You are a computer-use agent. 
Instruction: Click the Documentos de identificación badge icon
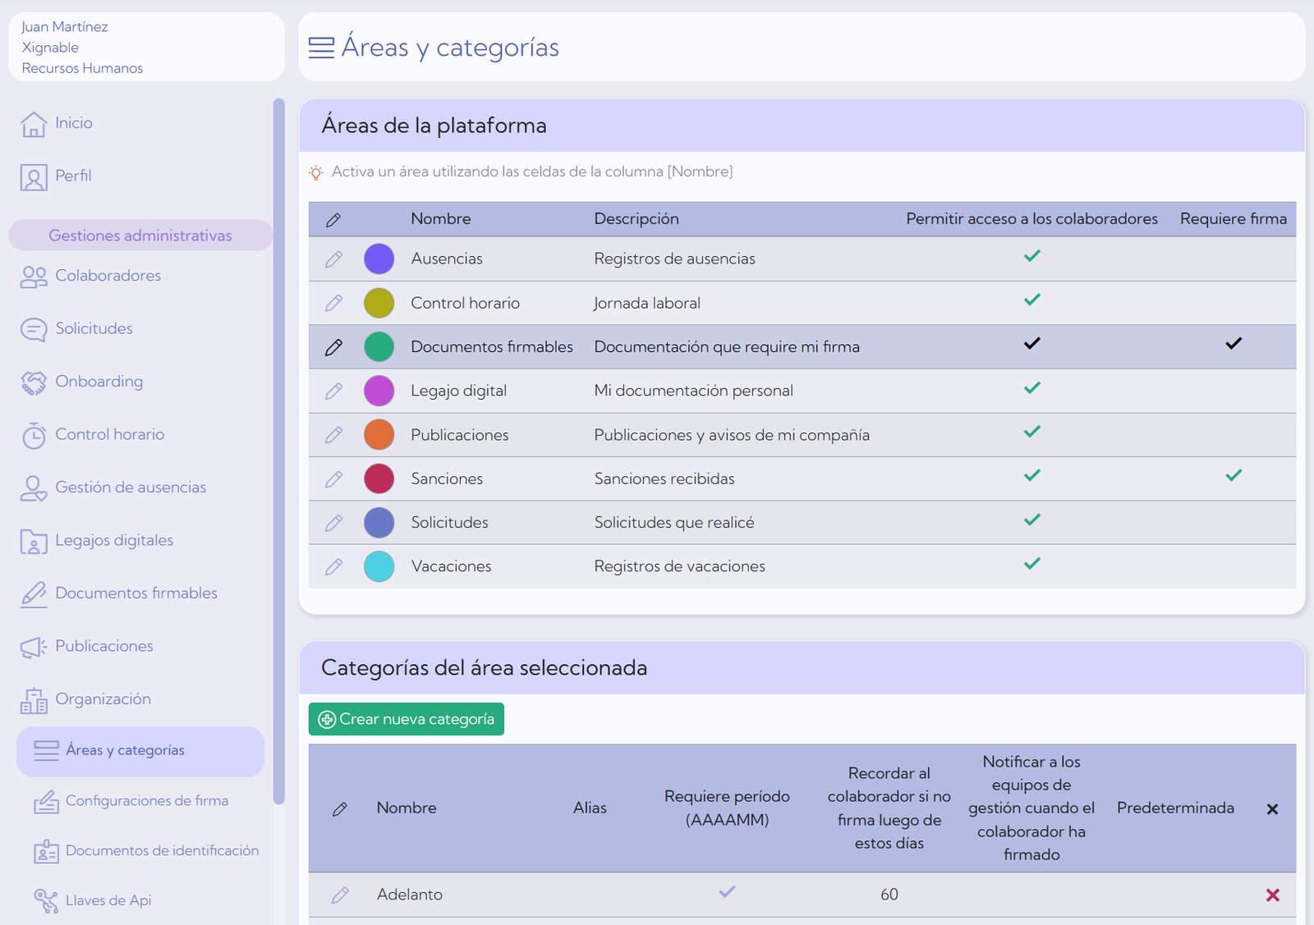coord(46,851)
